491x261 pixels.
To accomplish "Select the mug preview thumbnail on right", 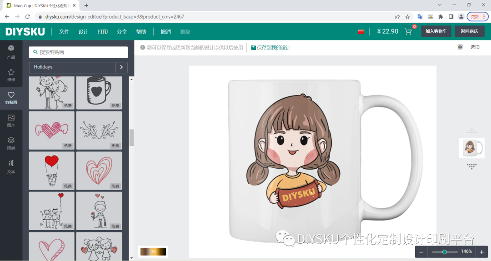I will pyautogui.click(x=471, y=148).
